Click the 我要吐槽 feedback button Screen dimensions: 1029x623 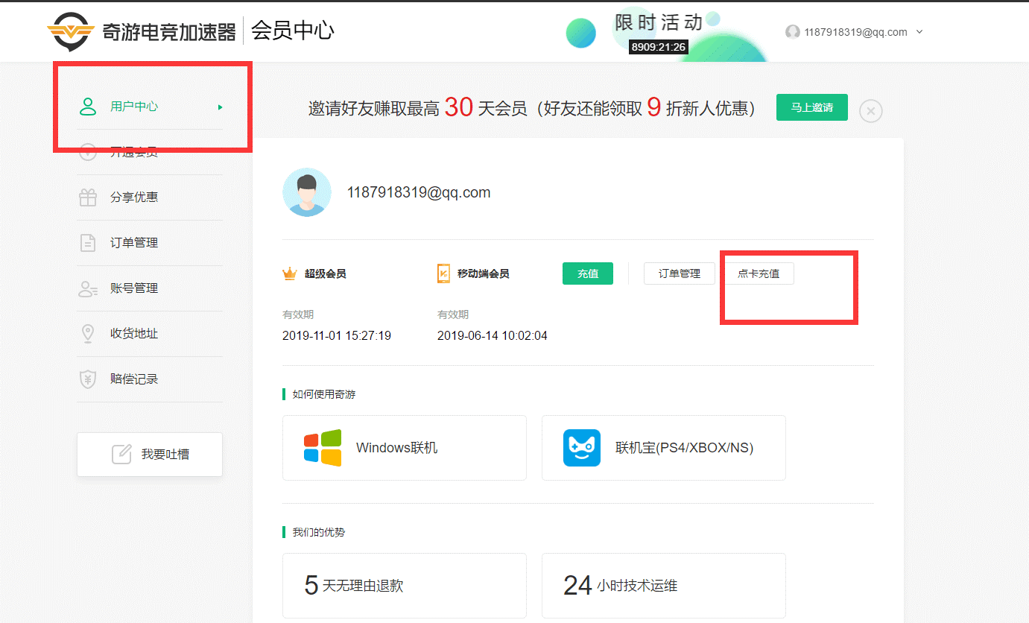[x=150, y=454]
